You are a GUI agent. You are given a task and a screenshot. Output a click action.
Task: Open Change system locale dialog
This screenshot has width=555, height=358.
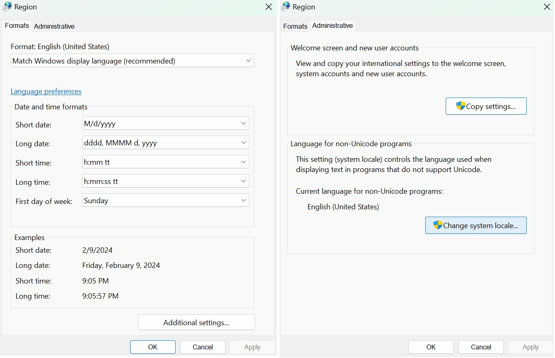[476, 225]
